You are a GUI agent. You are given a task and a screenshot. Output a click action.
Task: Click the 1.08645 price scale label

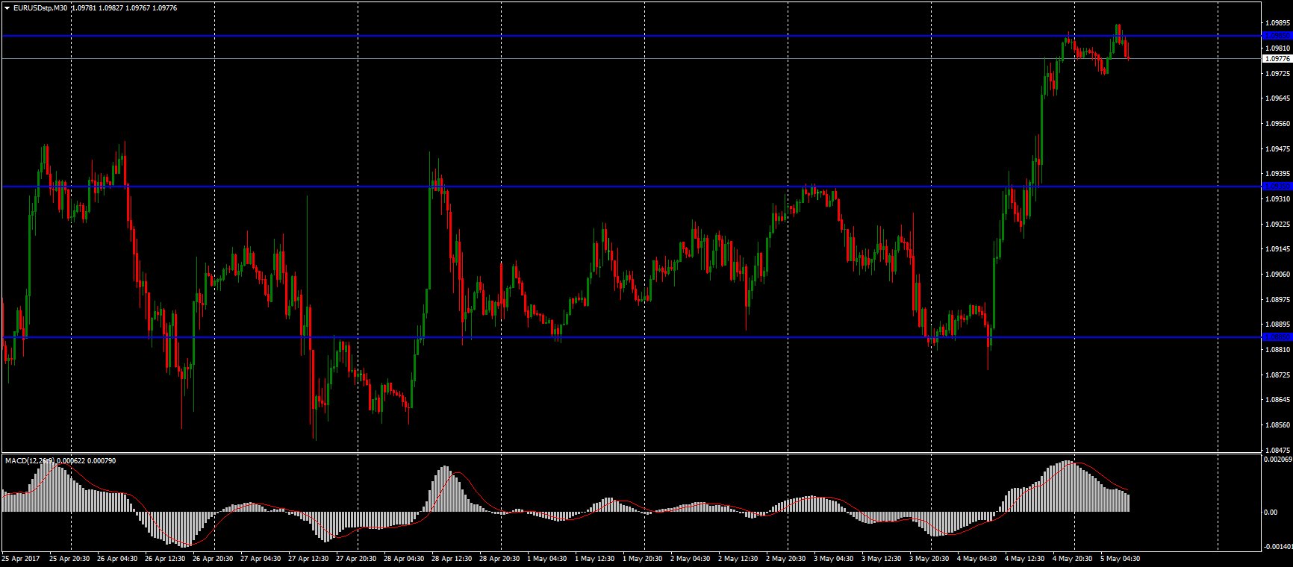(1278, 400)
